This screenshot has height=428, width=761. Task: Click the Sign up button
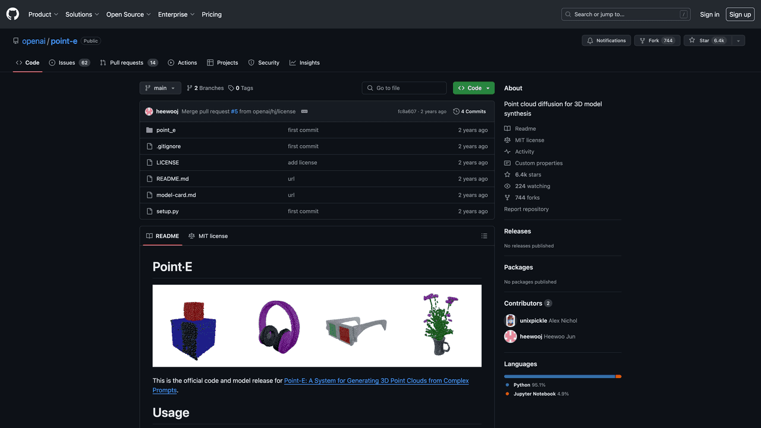point(740,14)
